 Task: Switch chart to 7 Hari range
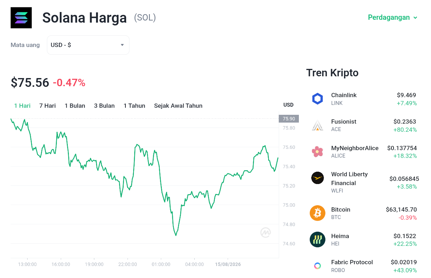click(x=47, y=106)
